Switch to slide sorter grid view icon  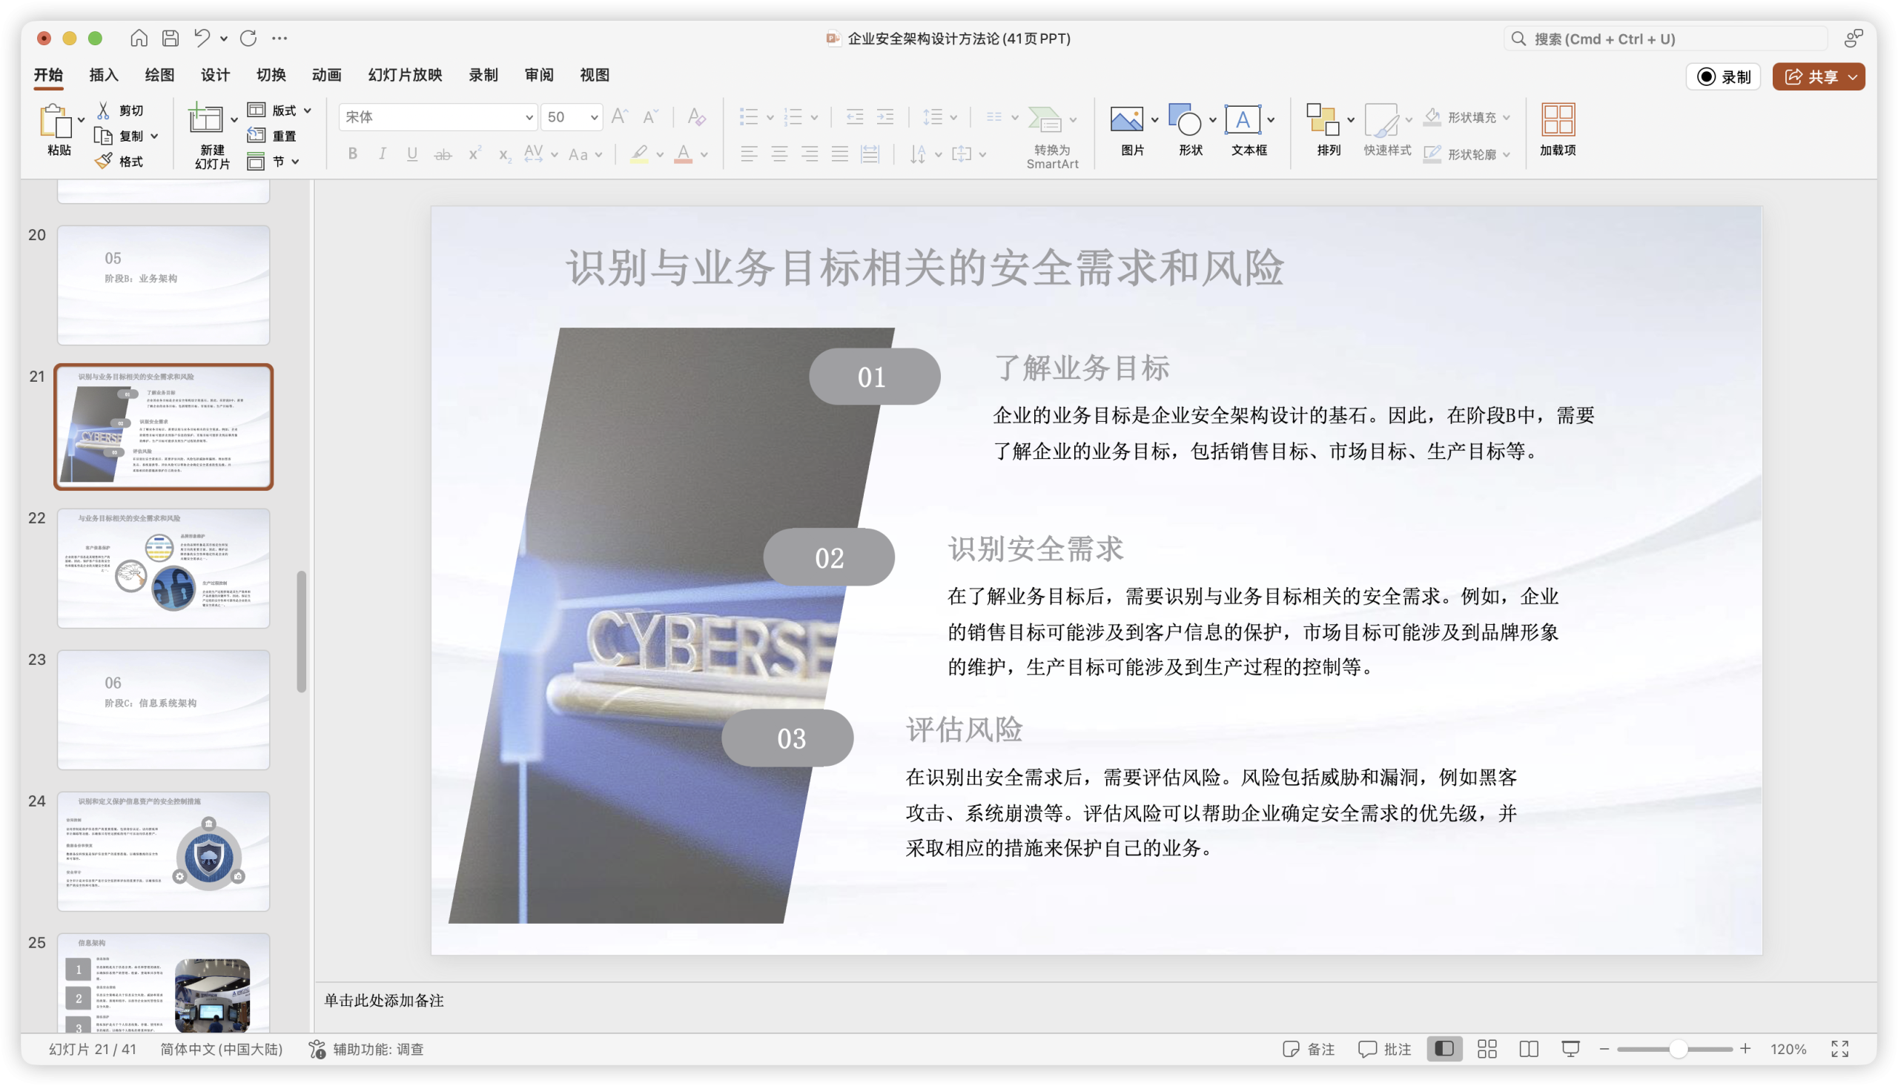click(x=1487, y=1049)
